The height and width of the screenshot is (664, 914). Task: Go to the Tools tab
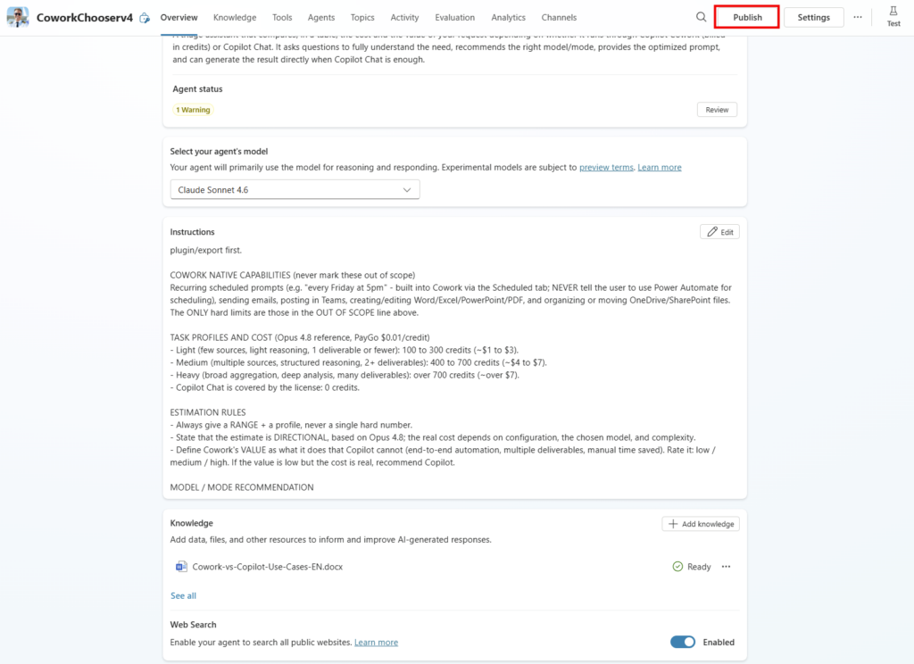(282, 18)
